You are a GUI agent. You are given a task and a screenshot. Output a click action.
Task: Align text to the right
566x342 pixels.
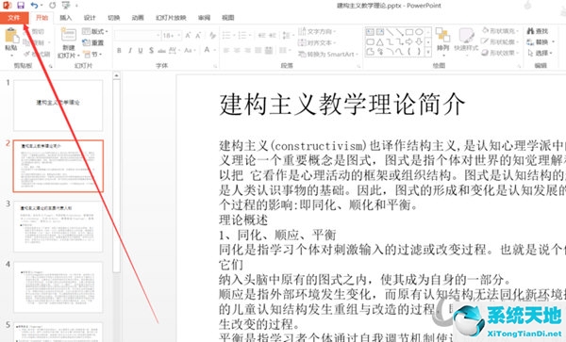click(x=247, y=50)
